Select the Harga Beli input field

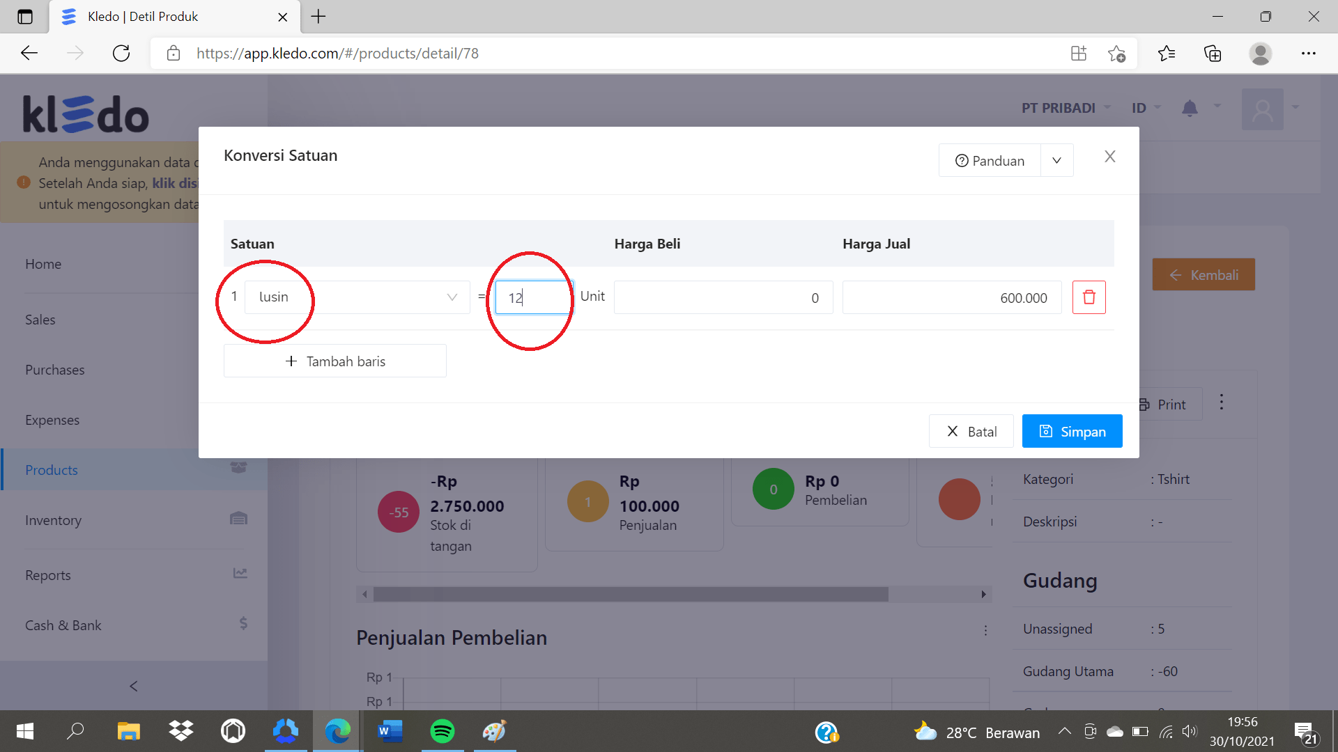(723, 297)
